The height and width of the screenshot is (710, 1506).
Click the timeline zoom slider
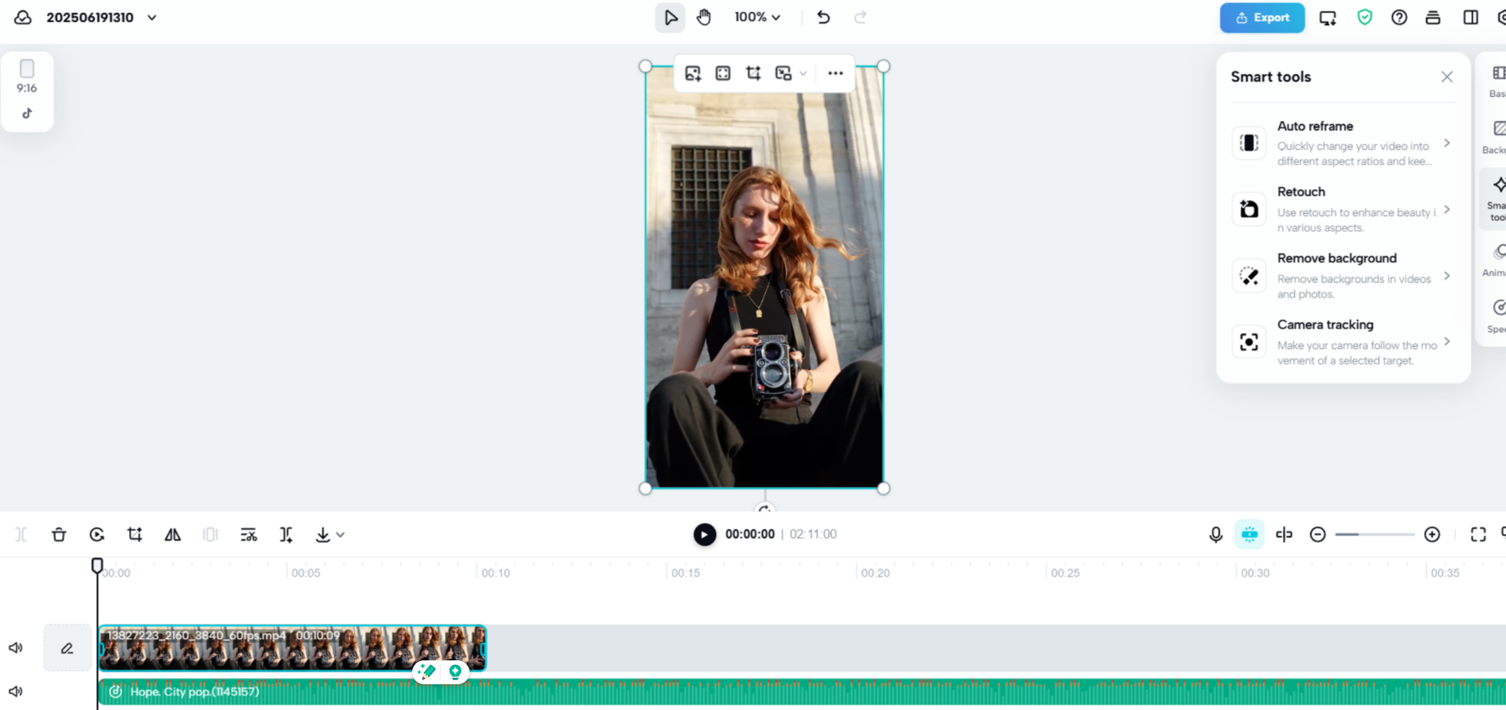(x=1374, y=535)
